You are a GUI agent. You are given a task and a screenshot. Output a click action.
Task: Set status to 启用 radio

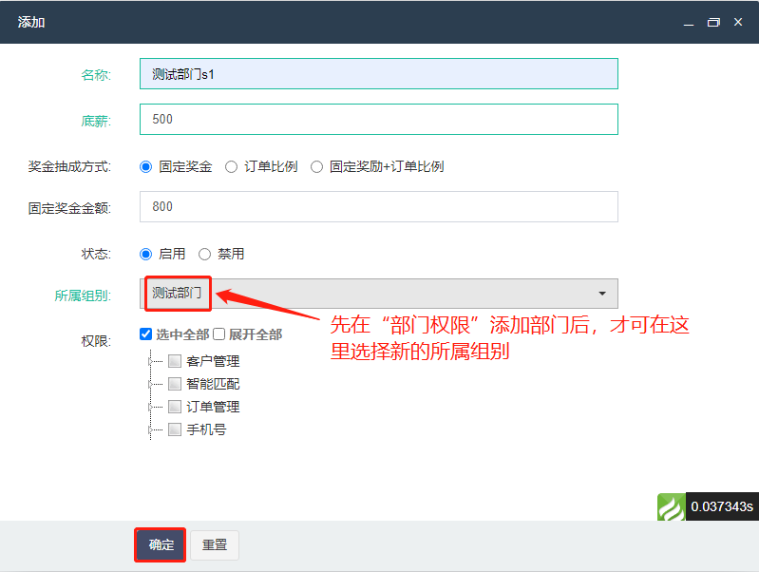pos(145,255)
